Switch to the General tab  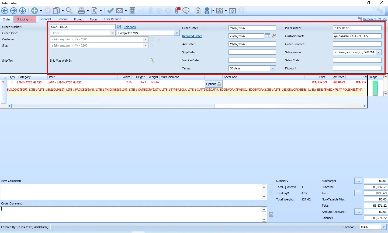[63, 19]
